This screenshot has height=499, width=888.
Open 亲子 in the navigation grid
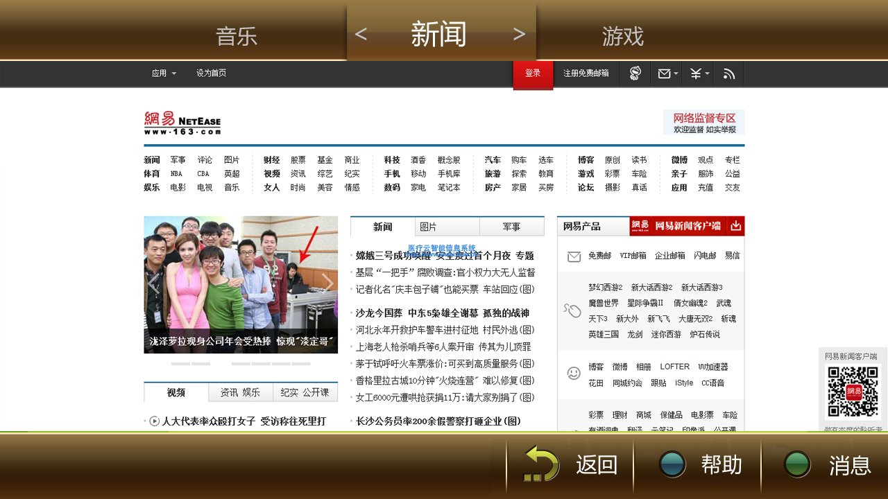(679, 173)
